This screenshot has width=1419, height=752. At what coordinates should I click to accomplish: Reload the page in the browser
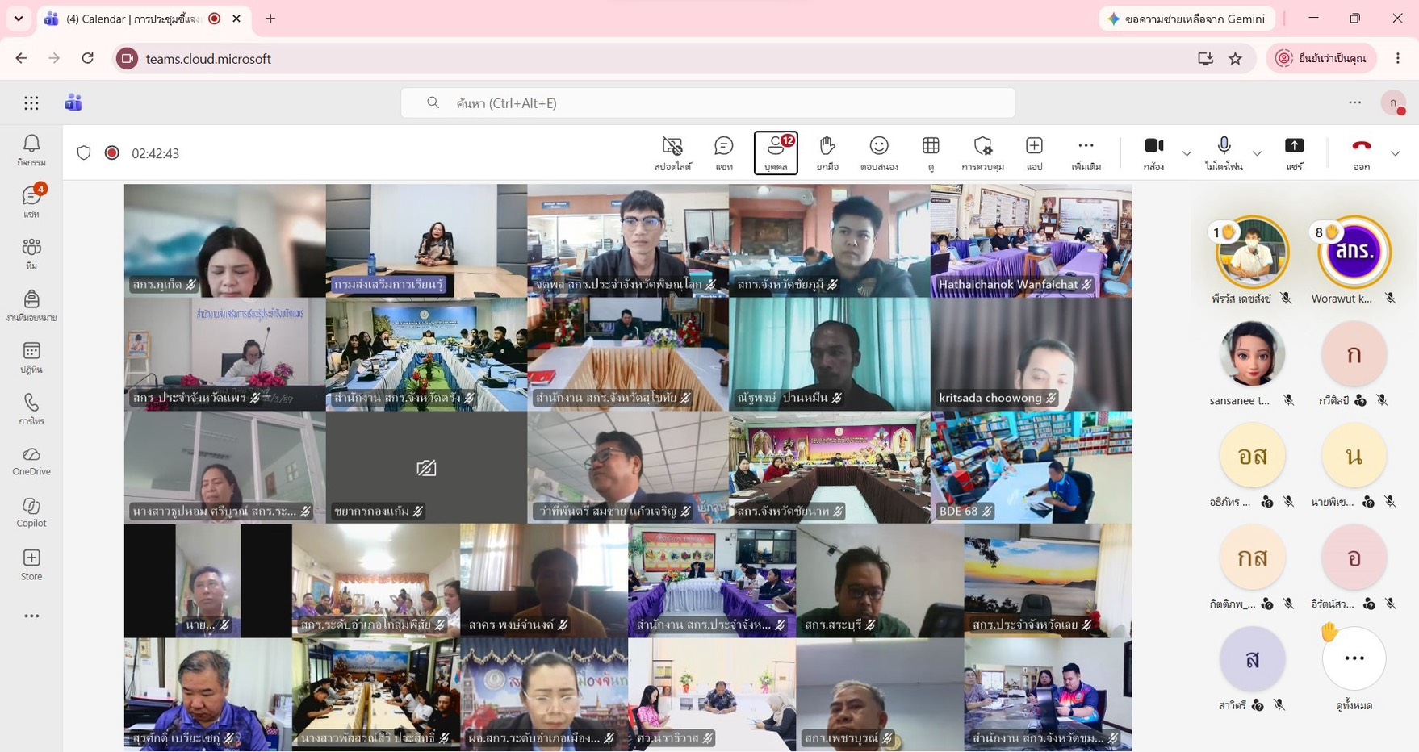pos(87,58)
